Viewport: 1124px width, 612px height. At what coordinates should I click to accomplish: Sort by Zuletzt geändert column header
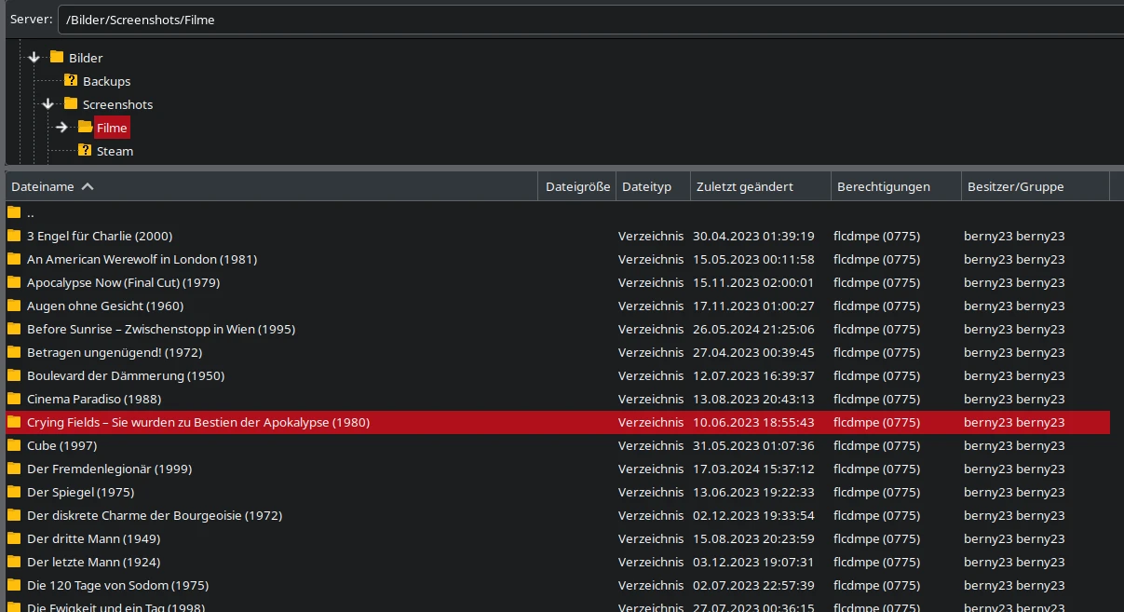click(761, 186)
